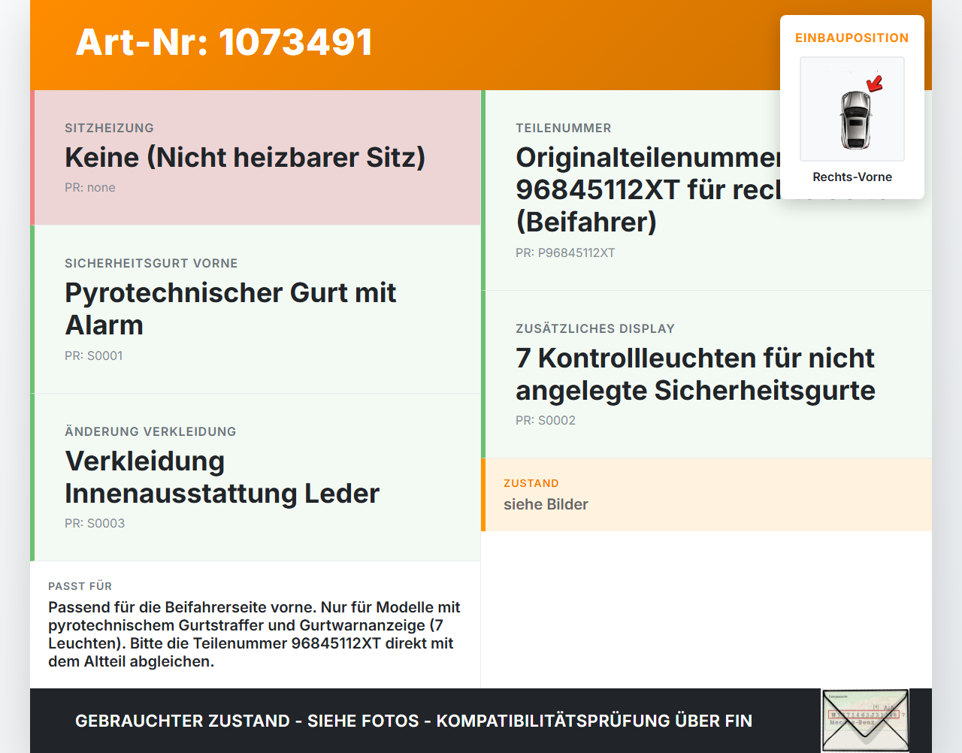Click the "PASST FÜR" label
This screenshot has height=753, width=962.
[x=80, y=586]
